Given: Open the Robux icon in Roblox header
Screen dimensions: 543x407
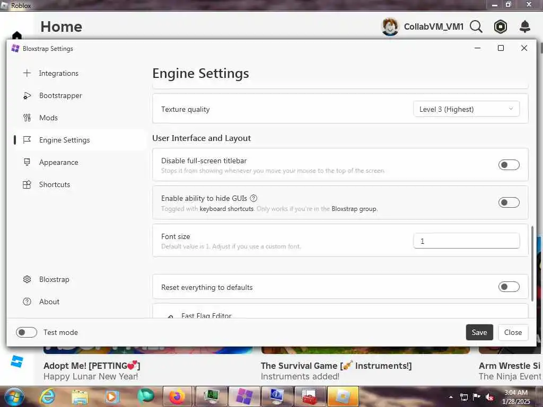Looking at the screenshot, I should click(501, 26).
